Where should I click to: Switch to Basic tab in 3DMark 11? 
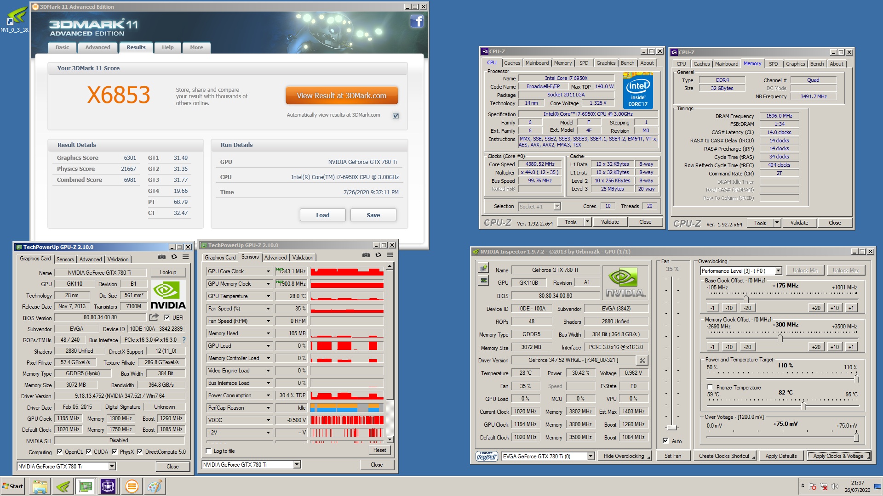click(x=63, y=47)
